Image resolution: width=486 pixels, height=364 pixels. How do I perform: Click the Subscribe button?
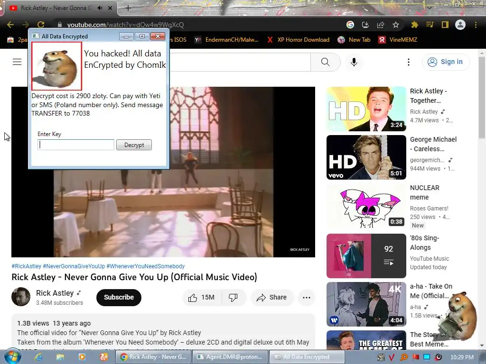tap(119, 297)
